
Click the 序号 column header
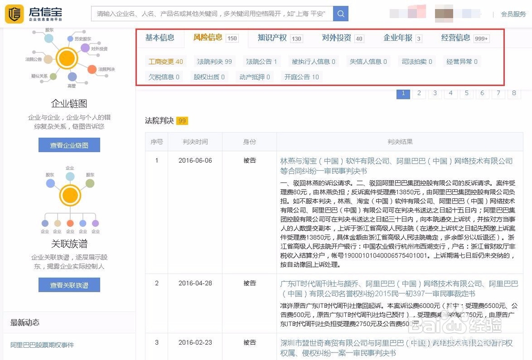pyautogui.click(x=157, y=141)
